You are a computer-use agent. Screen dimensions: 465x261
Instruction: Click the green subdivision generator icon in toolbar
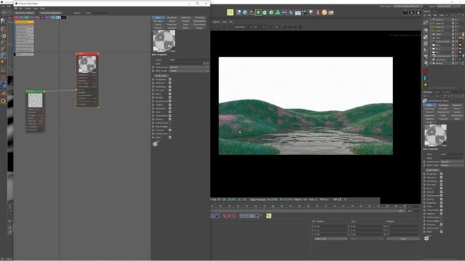[259, 12]
